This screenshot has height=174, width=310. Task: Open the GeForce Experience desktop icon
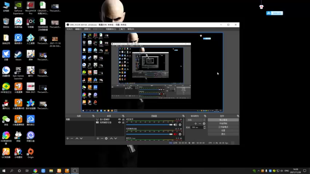coord(18,8)
